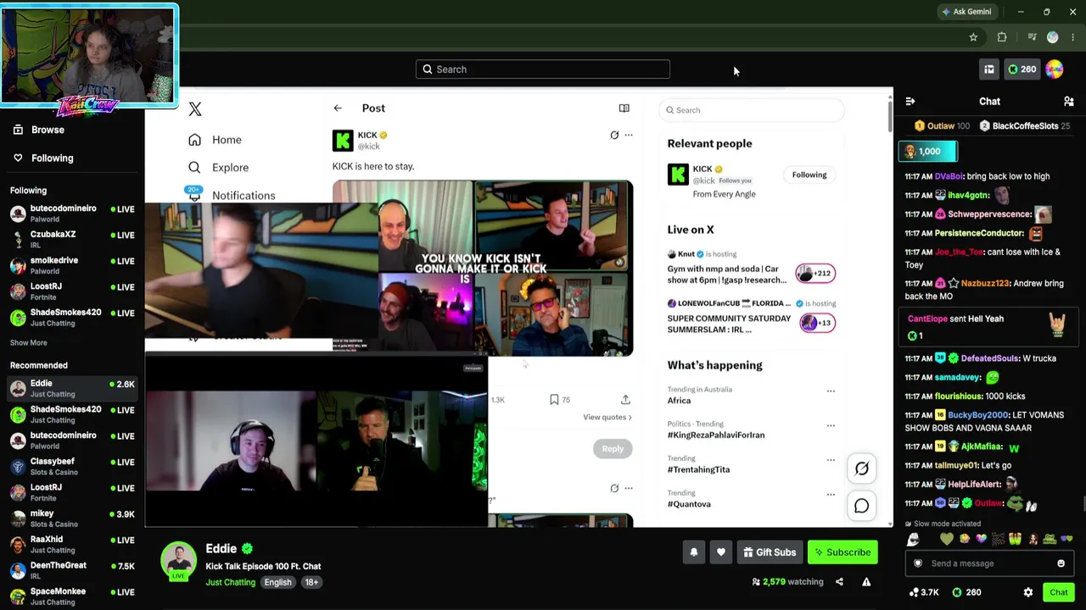Share the stream using share icon
The height and width of the screenshot is (610, 1086).
(x=839, y=582)
